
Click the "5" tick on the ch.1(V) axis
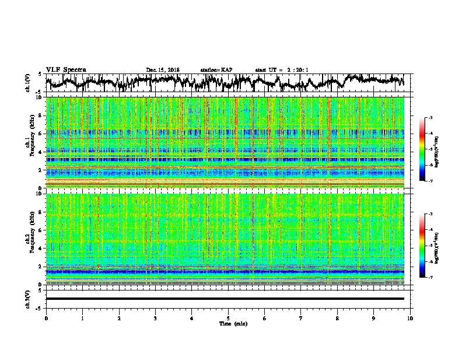[x=40, y=74]
